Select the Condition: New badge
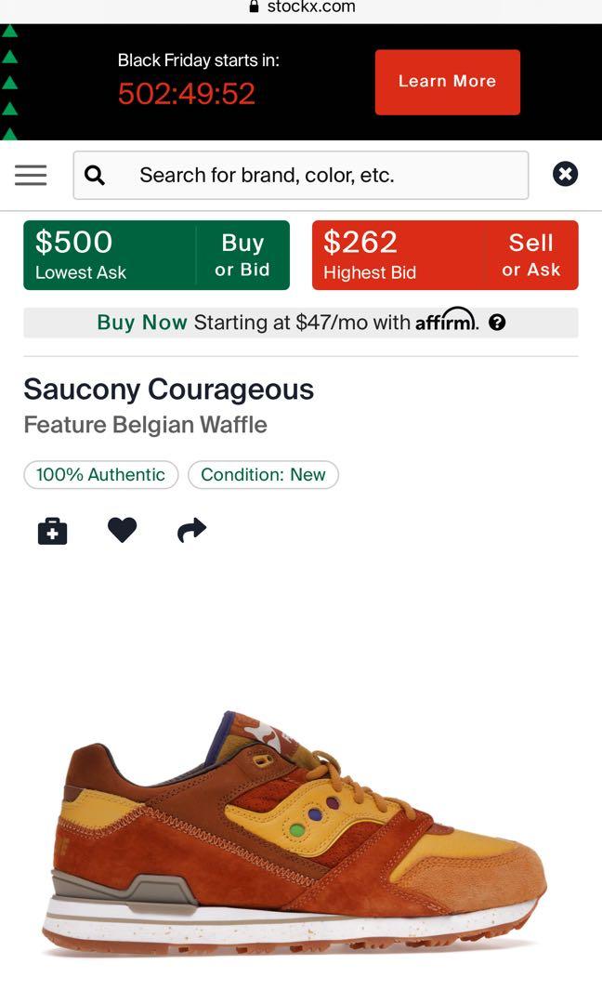The image size is (602, 1004). (x=263, y=474)
